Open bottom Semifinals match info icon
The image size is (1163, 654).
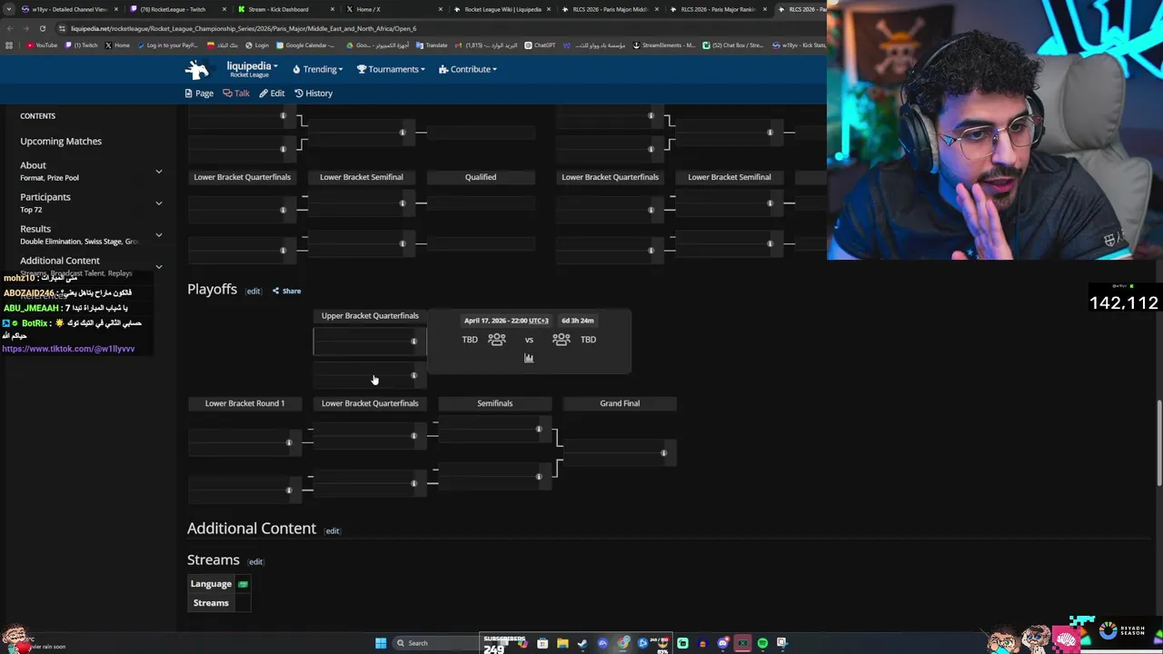tap(538, 476)
